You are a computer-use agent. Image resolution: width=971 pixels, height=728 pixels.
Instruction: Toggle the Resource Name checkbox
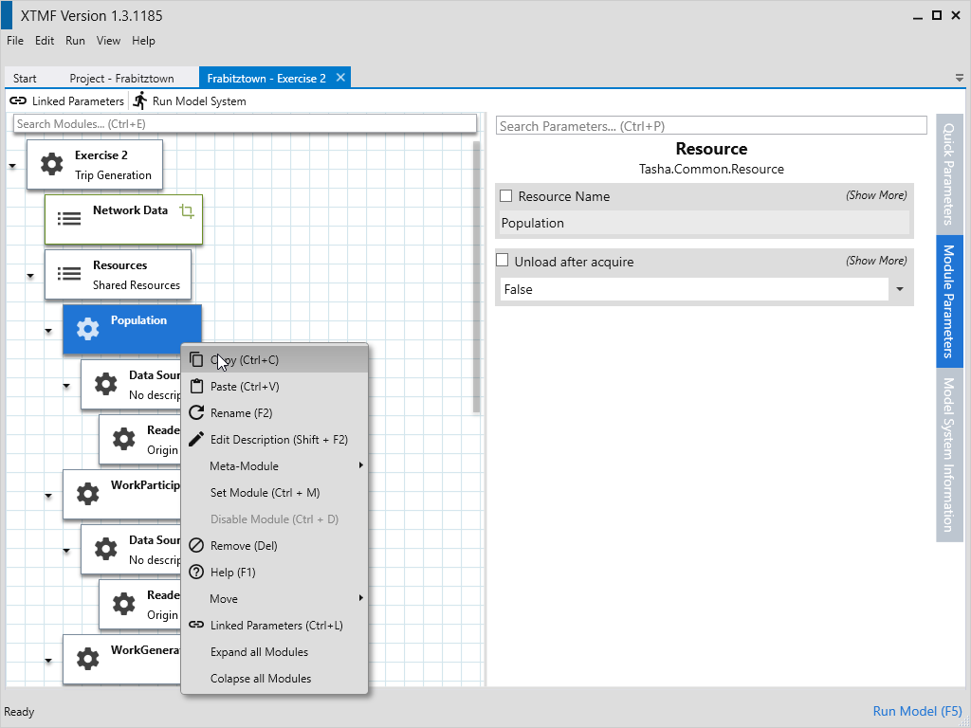click(506, 196)
